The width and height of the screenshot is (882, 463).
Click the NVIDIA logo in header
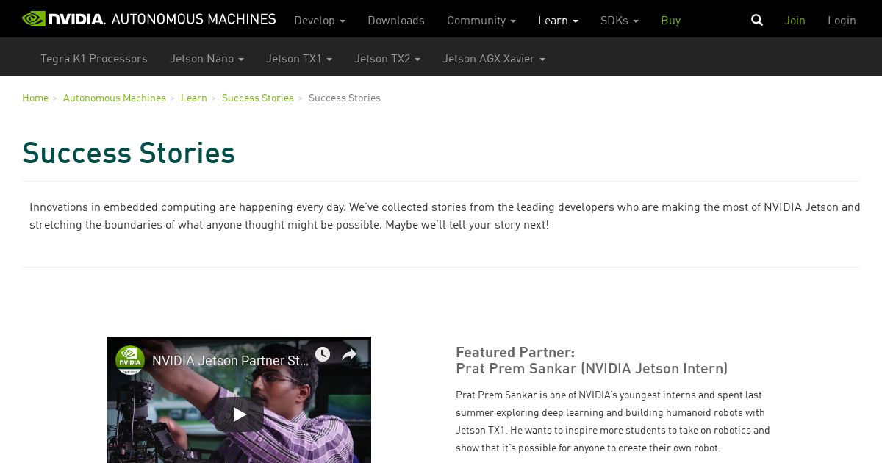click(64, 19)
